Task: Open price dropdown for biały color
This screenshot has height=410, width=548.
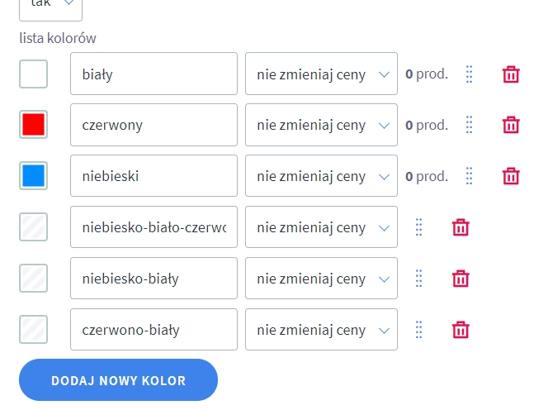Action: 321,74
